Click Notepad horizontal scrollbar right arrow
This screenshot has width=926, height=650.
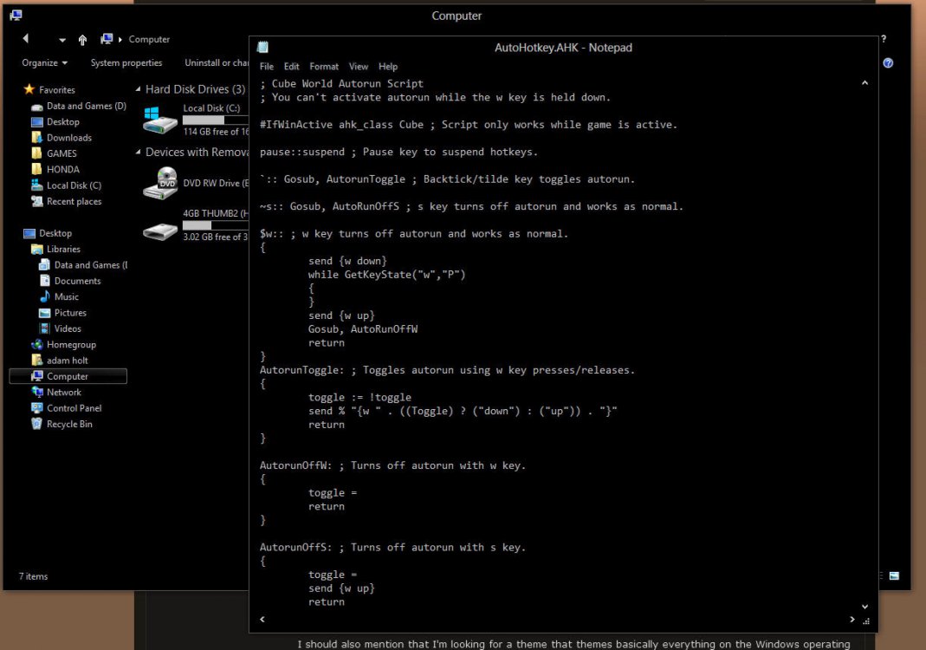[852, 620]
